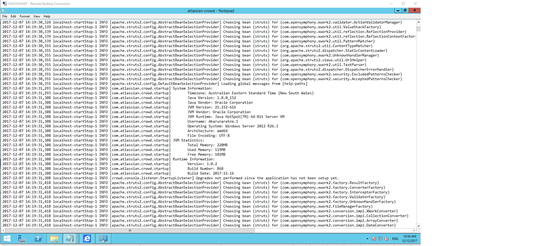543x246 pixels.
Task: Open the File menu
Action: click(4, 16)
